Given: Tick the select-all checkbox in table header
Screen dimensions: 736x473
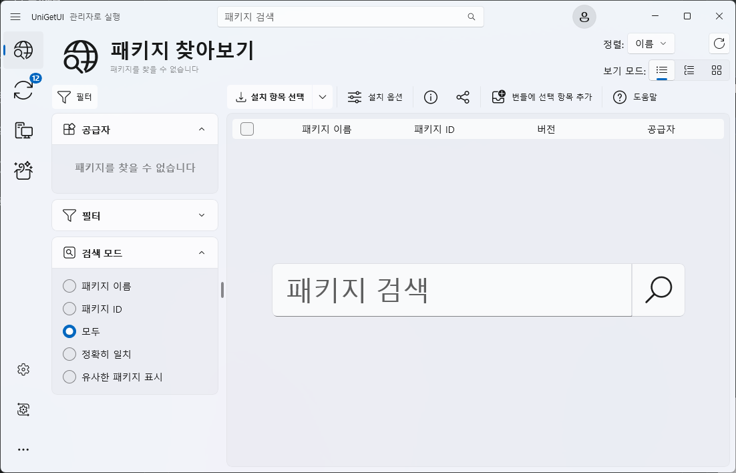Looking at the screenshot, I should pos(247,129).
